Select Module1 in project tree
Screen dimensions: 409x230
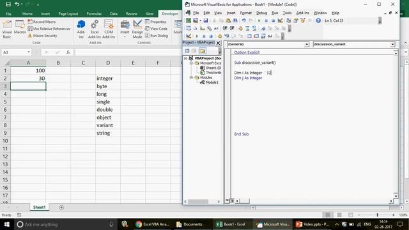click(210, 82)
